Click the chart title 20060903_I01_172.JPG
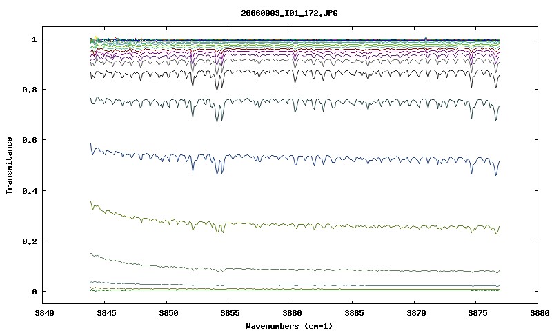Image resolution: width=552 pixels, height=331 pixels. 289,13
